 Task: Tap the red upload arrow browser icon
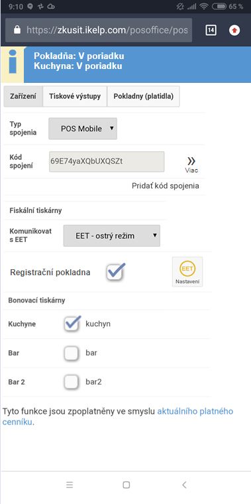point(234,31)
